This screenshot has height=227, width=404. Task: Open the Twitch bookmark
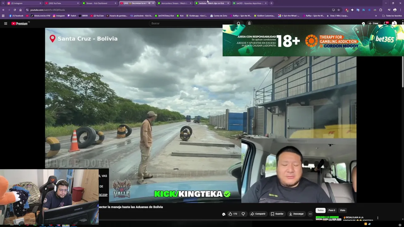(x=72, y=16)
